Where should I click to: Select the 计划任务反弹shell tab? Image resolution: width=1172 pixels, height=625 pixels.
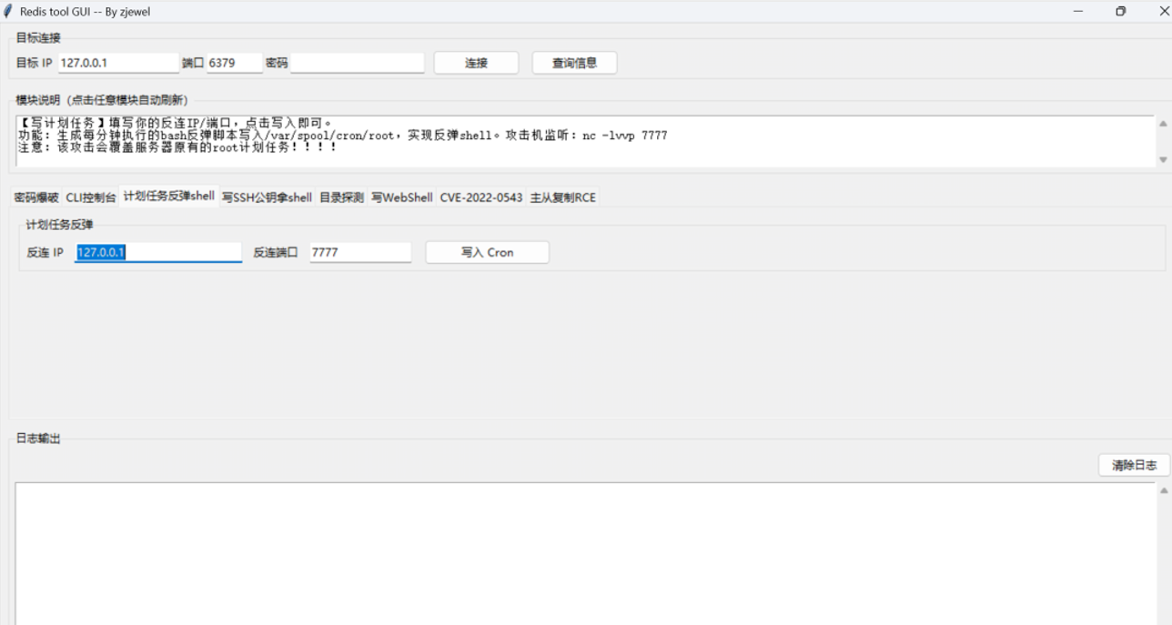coord(169,197)
